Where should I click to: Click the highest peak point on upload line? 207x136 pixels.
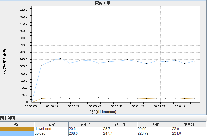pyautogui.click(x=60, y=58)
